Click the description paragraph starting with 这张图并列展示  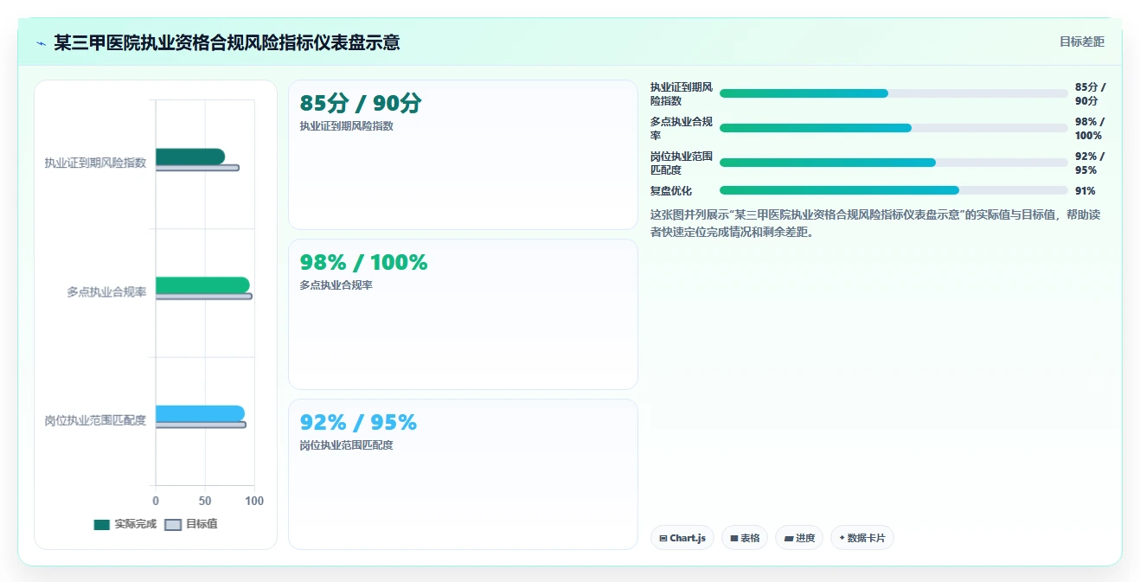[x=875, y=223]
